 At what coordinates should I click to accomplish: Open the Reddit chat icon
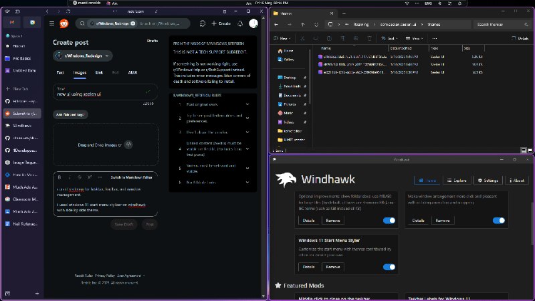[203, 23]
